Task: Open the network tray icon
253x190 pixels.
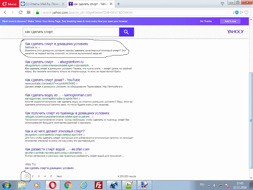Action: [221, 185]
